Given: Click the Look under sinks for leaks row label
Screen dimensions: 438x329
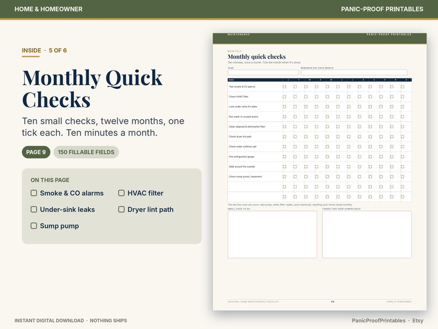Looking at the screenshot, I should pyautogui.click(x=243, y=107).
